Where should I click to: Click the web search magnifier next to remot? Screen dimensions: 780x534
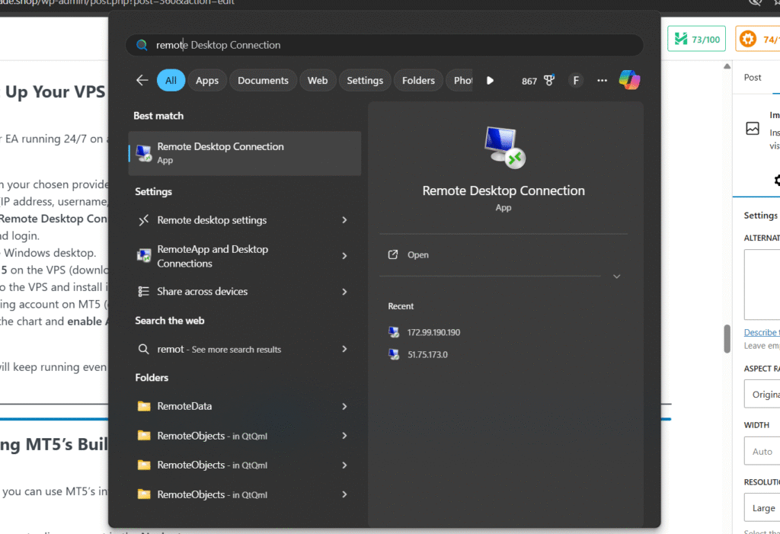click(x=143, y=349)
